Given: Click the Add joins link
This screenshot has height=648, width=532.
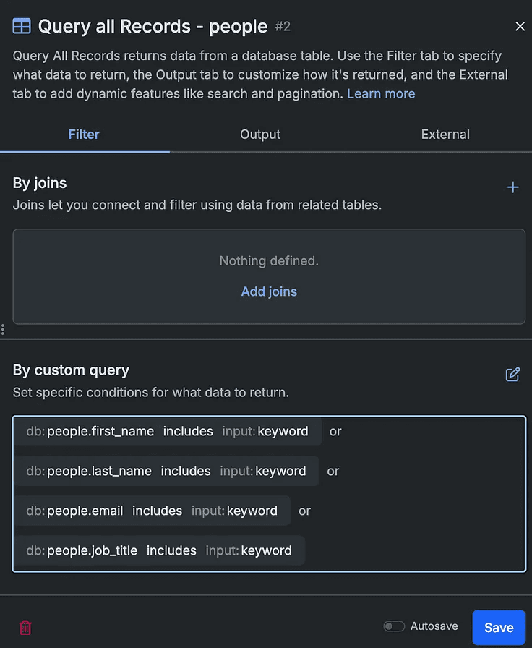Looking at the screenshot, I should coord(269,291).
